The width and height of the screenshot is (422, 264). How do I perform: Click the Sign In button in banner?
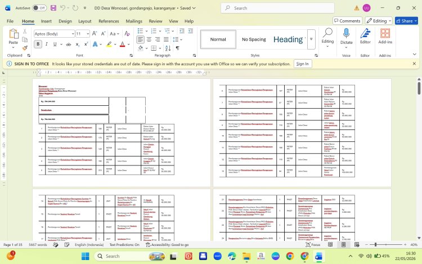coord(303,64)
